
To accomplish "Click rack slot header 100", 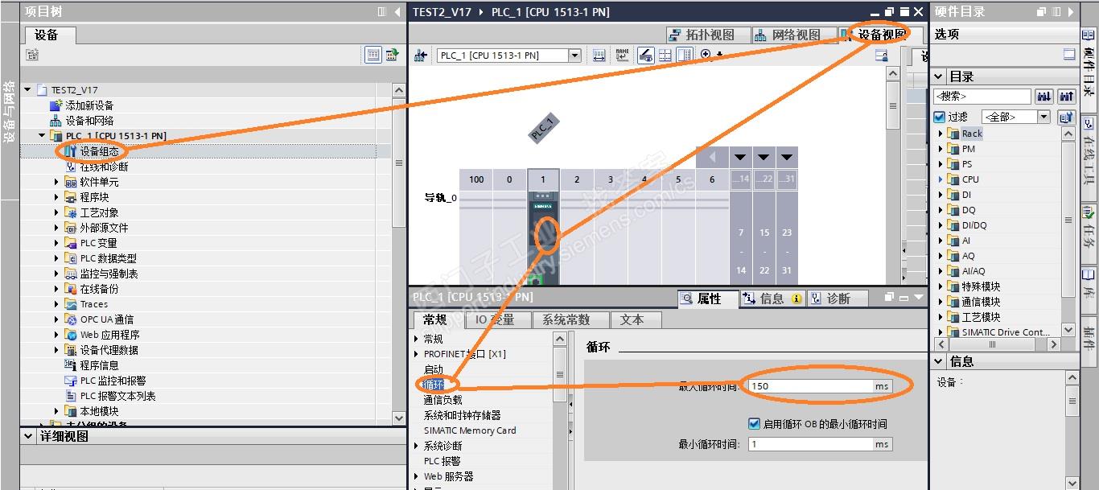I will tap(476, 179).
